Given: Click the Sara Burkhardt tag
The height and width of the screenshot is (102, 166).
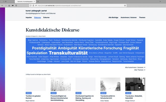Looking at the screenshot, I should [128, 45].
